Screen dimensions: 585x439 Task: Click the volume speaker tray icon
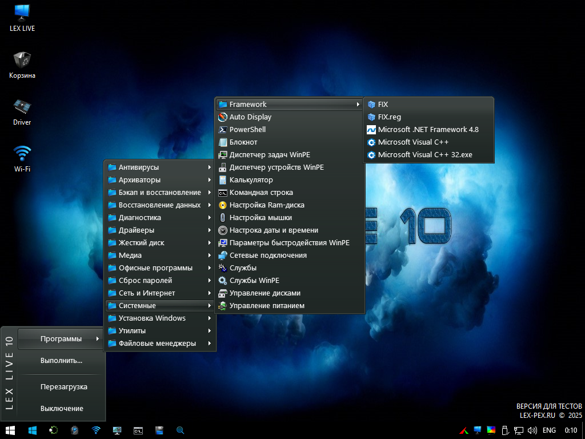pos(532,430)
